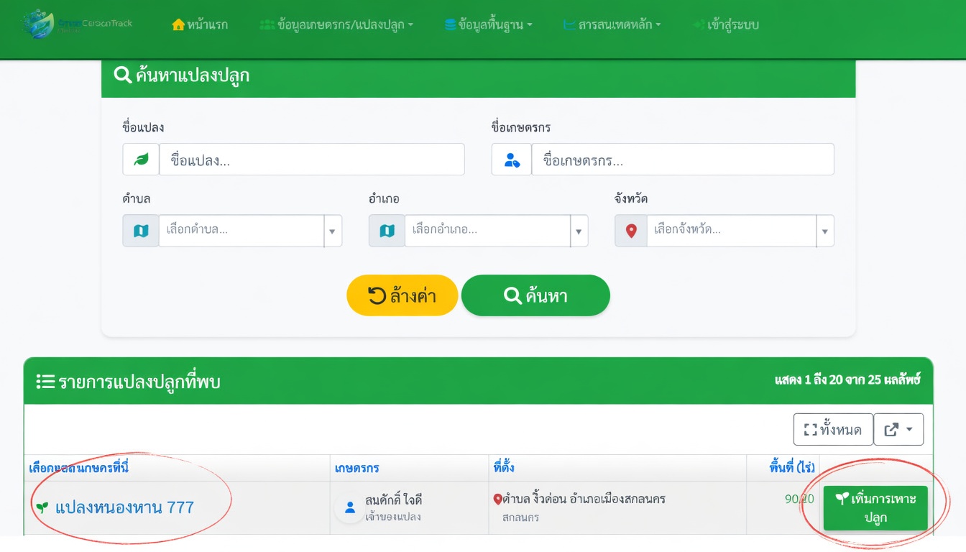
Task: Click the farmer avatar icon for สมศักดิ์ ใจดี
Action: (350, 507)
